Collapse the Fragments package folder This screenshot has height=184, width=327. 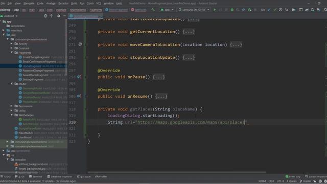click(12, 53)
